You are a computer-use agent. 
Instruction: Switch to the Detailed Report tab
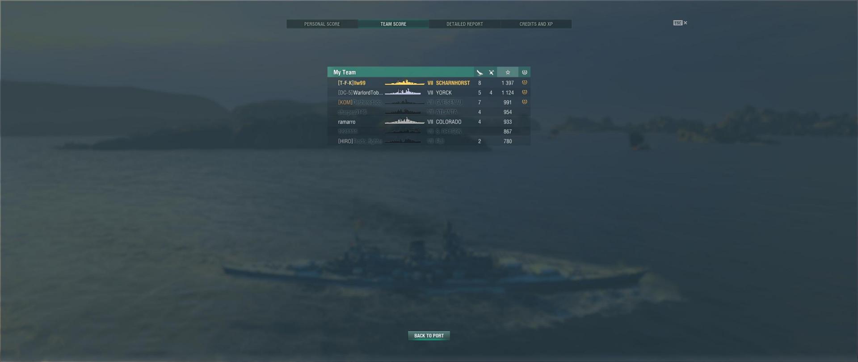tap(464, 24)
